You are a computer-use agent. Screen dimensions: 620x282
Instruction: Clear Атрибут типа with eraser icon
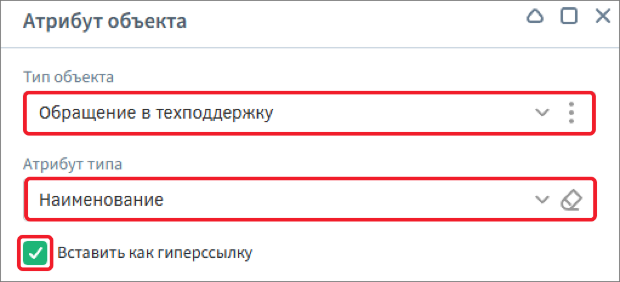click(x=571, y=200)
